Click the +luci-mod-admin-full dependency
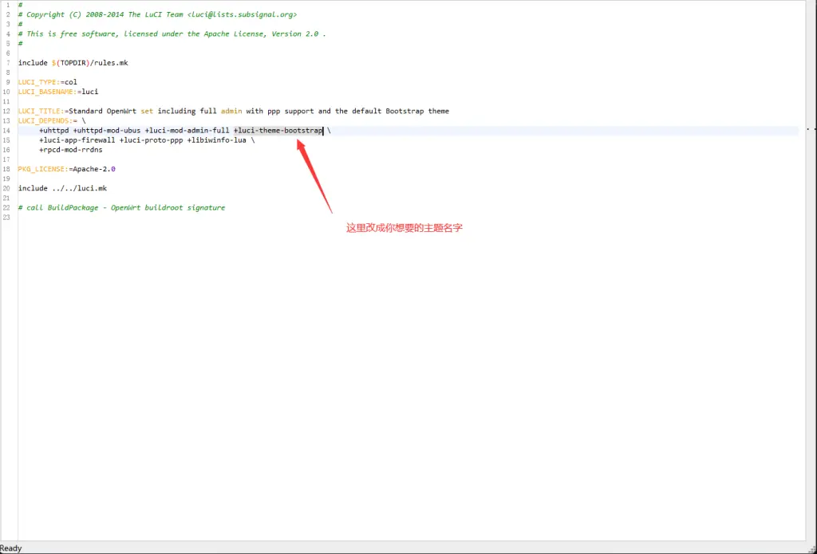Image resolution: width=817 pixels, height=554 pixels. 187,131
